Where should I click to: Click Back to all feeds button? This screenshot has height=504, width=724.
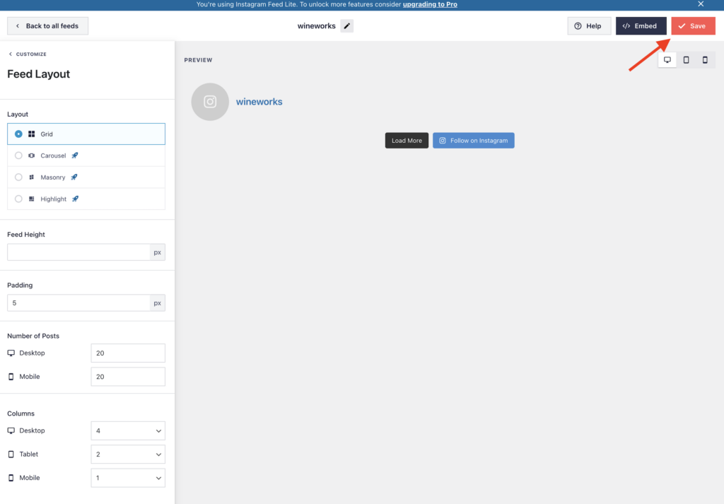pyautogui.click(x=47, y=26)
